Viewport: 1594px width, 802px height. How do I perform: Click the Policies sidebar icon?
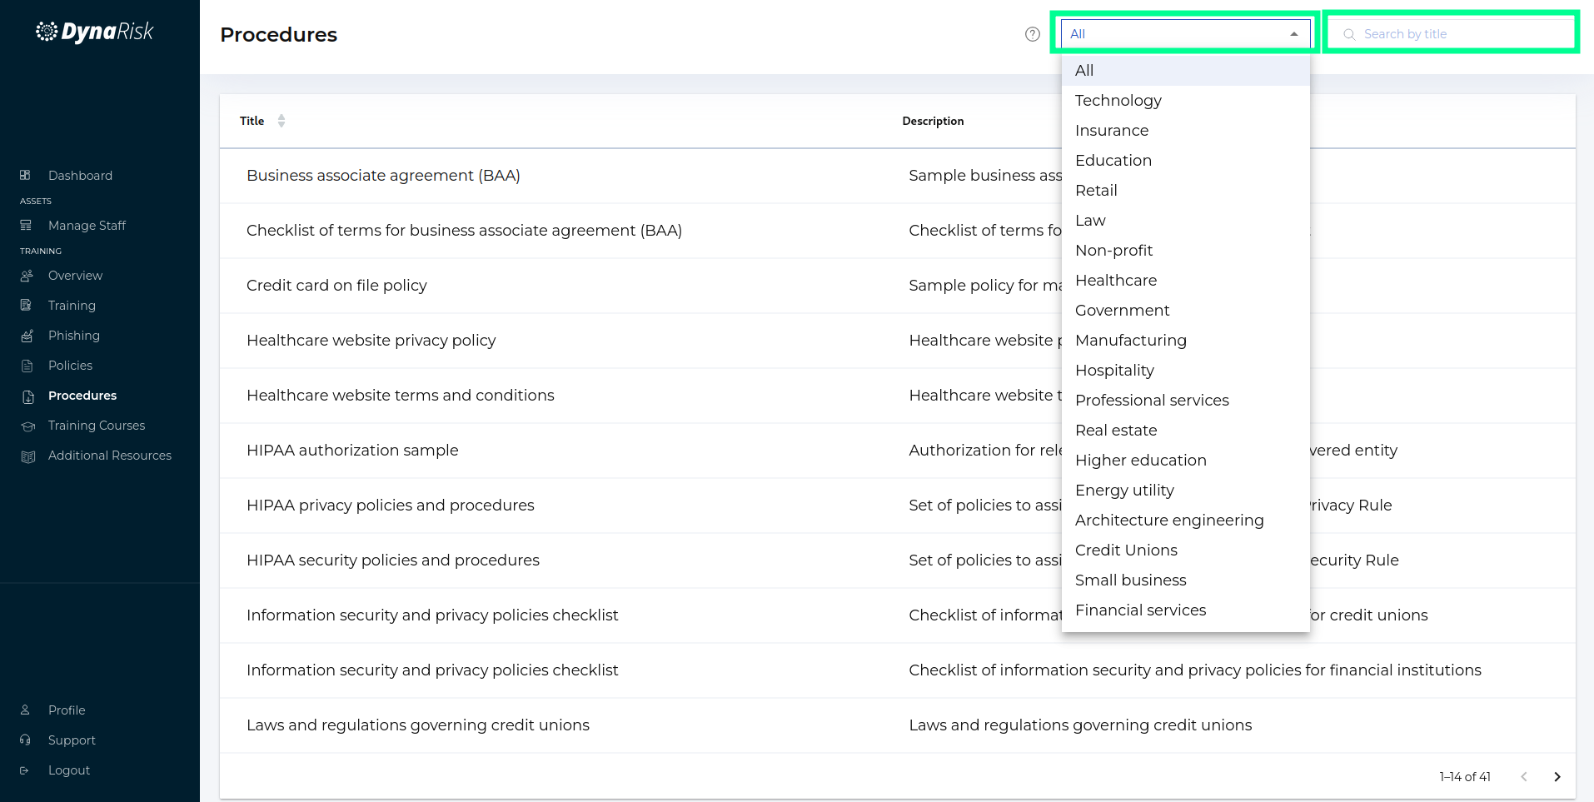(x=27, y=366)
